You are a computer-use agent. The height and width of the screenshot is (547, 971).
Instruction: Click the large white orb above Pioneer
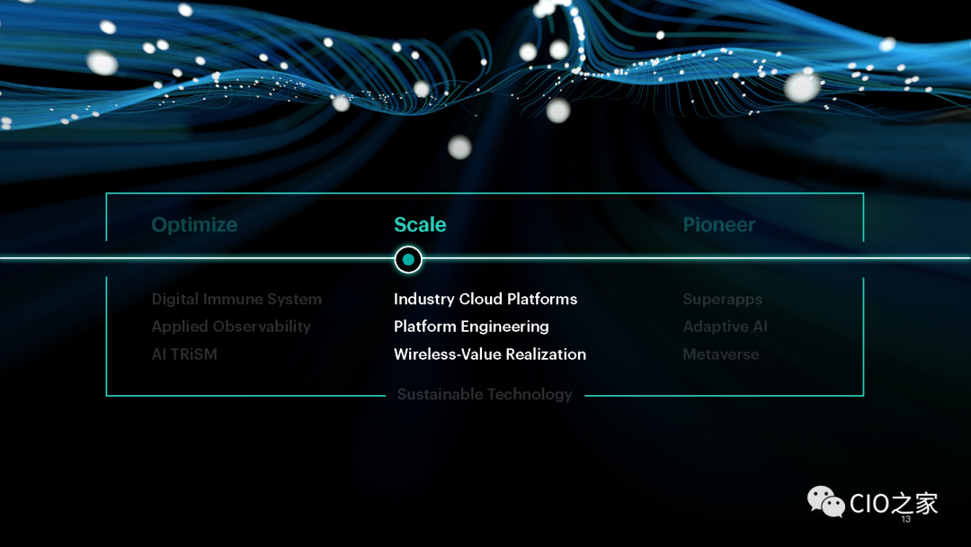coord(801,86)
